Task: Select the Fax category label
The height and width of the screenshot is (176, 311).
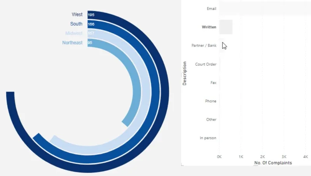Action: tap(213, 83)
